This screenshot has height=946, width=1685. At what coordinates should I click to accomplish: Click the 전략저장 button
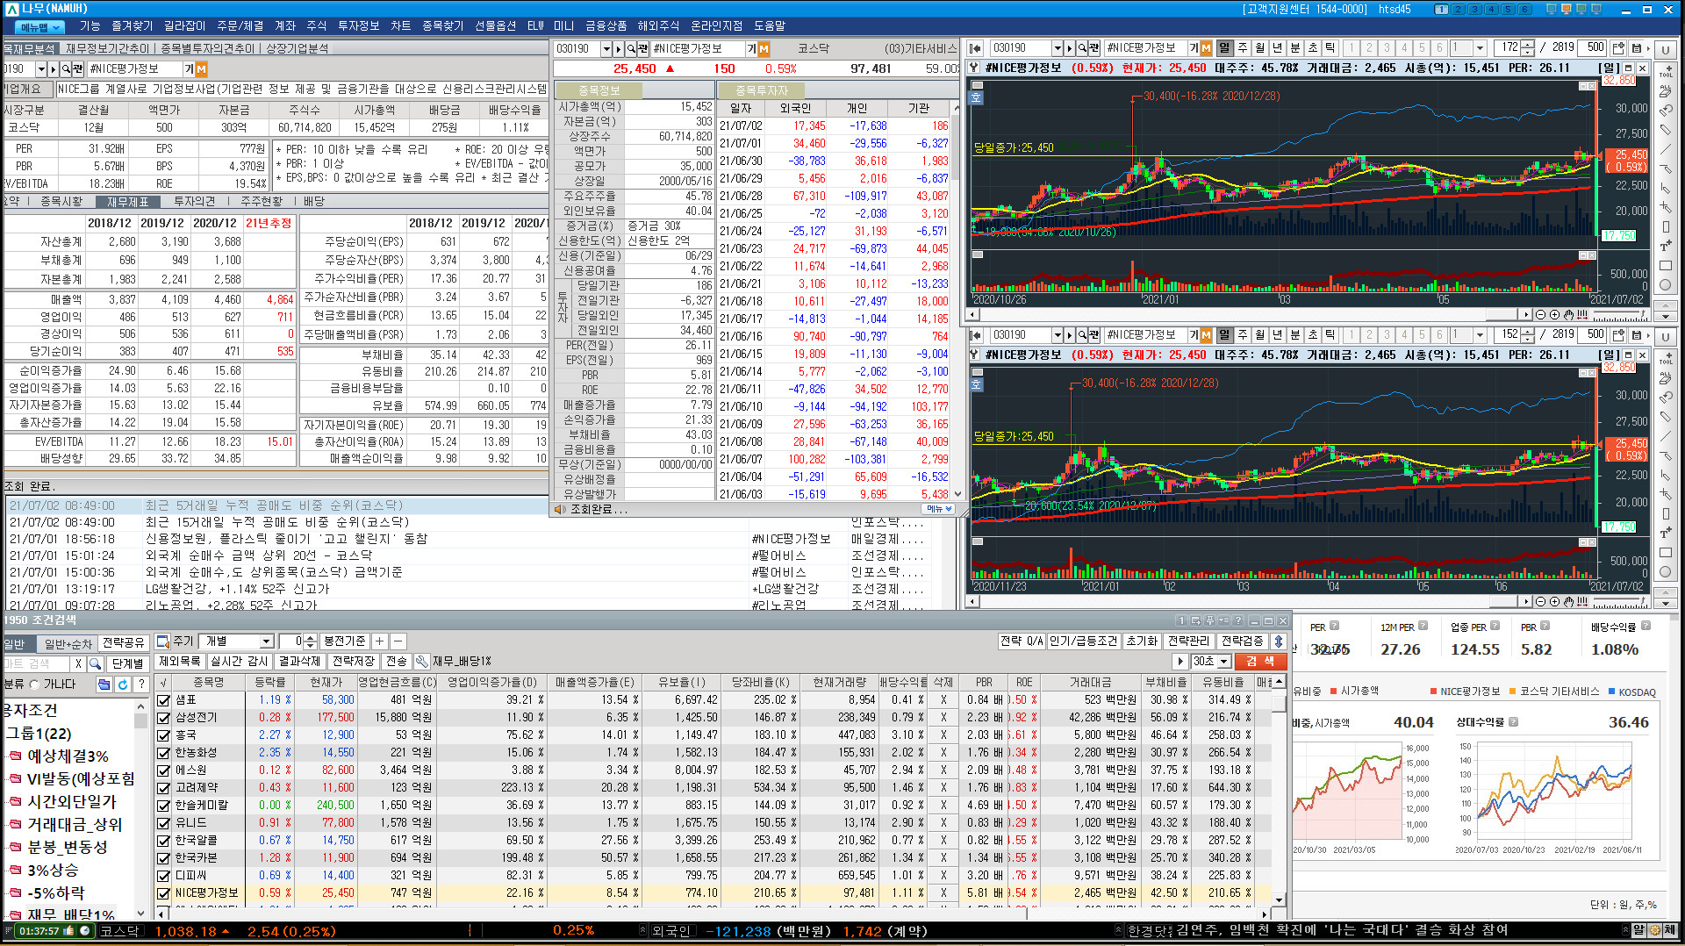click(354, 662)
